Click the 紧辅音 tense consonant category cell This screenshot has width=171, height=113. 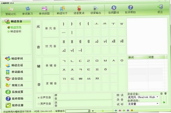pyautogui.click(x=51, y=84)
